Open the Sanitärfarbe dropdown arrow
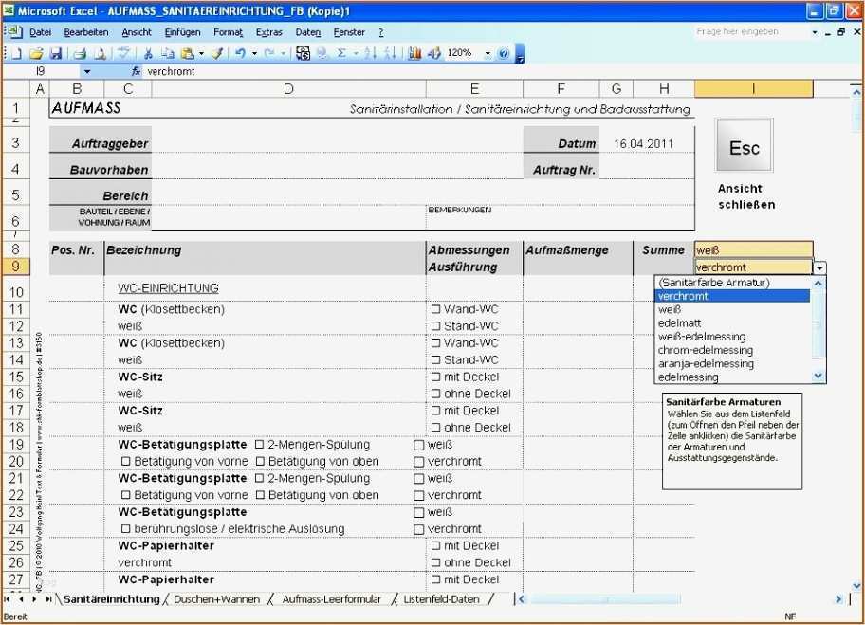This screenshot has width=865, height=625. click(818, 267)
